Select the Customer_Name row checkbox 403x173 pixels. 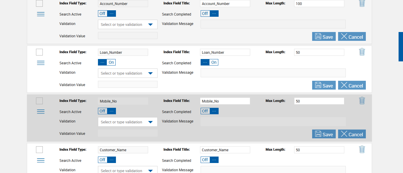pyautogui.click(x=39, y=150)
